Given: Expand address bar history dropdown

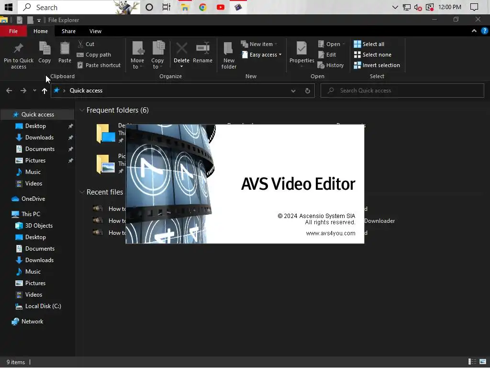Looking at the screenshot, I should pyautogui.click(x=293, y=91).
